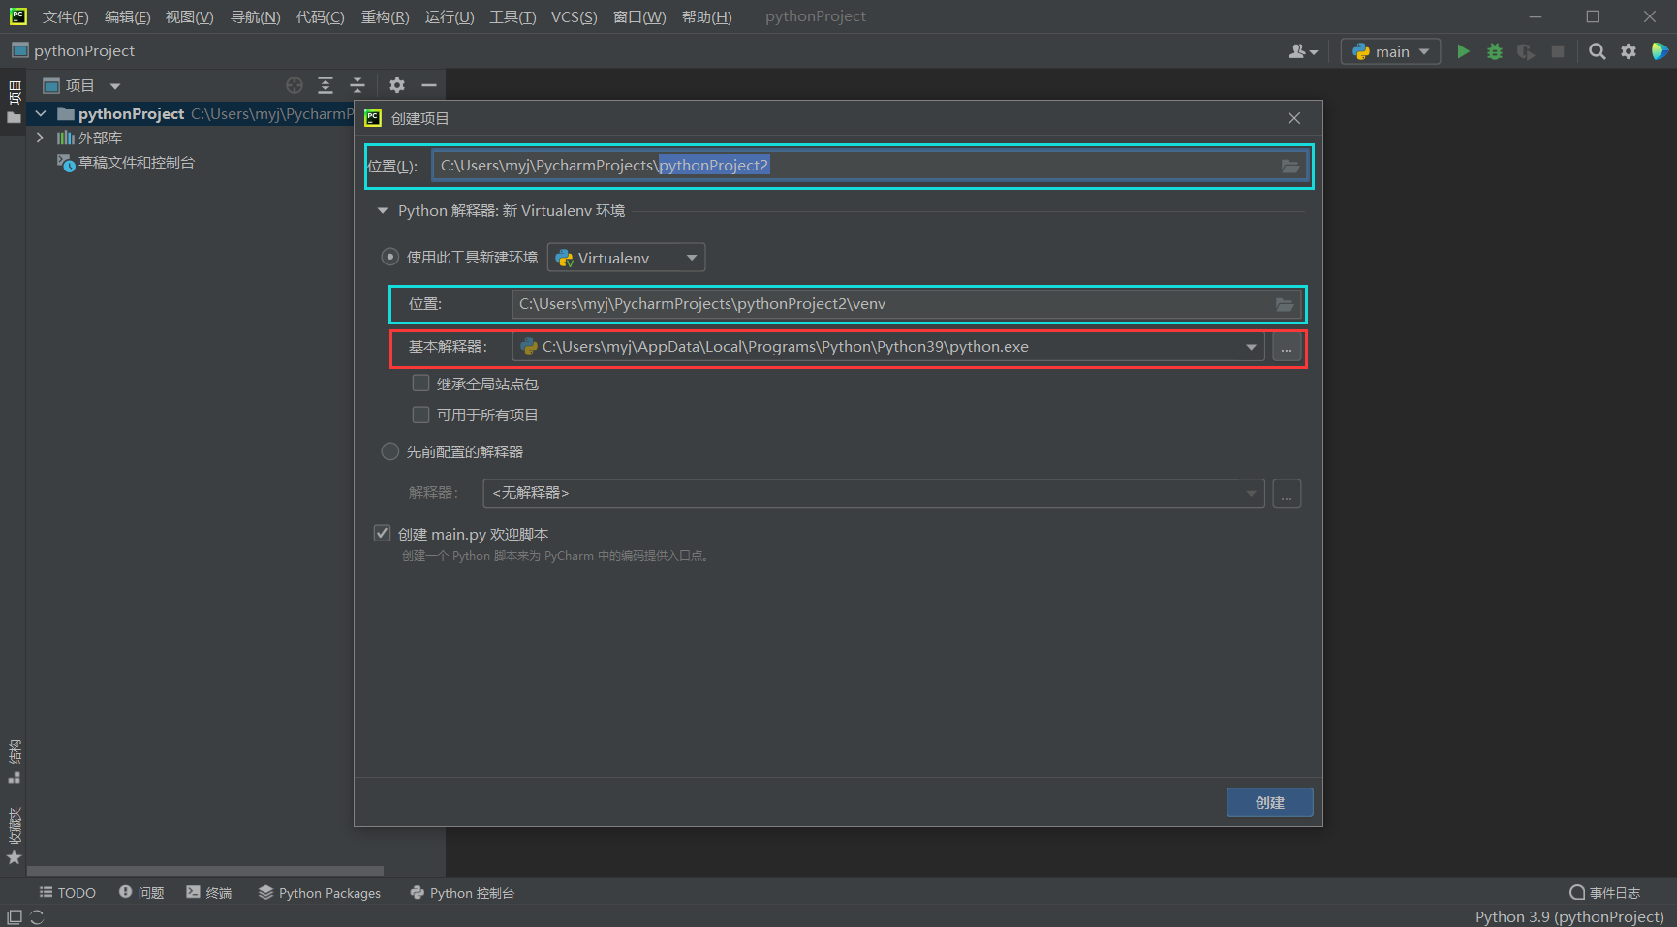Click the JetBrains toolbox icon at top right
Image resolution: width=1677 pixels, height=927 pixels.
pos(1660,51)
